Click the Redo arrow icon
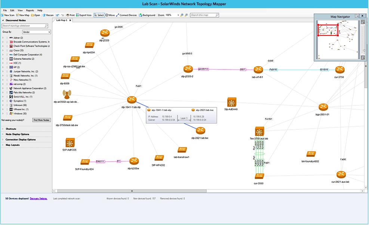This screenshot has width=369, height=225. 62,15
